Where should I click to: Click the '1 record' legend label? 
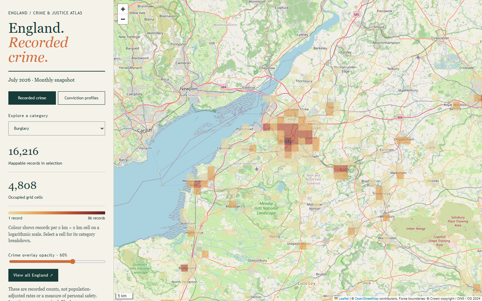15,218
